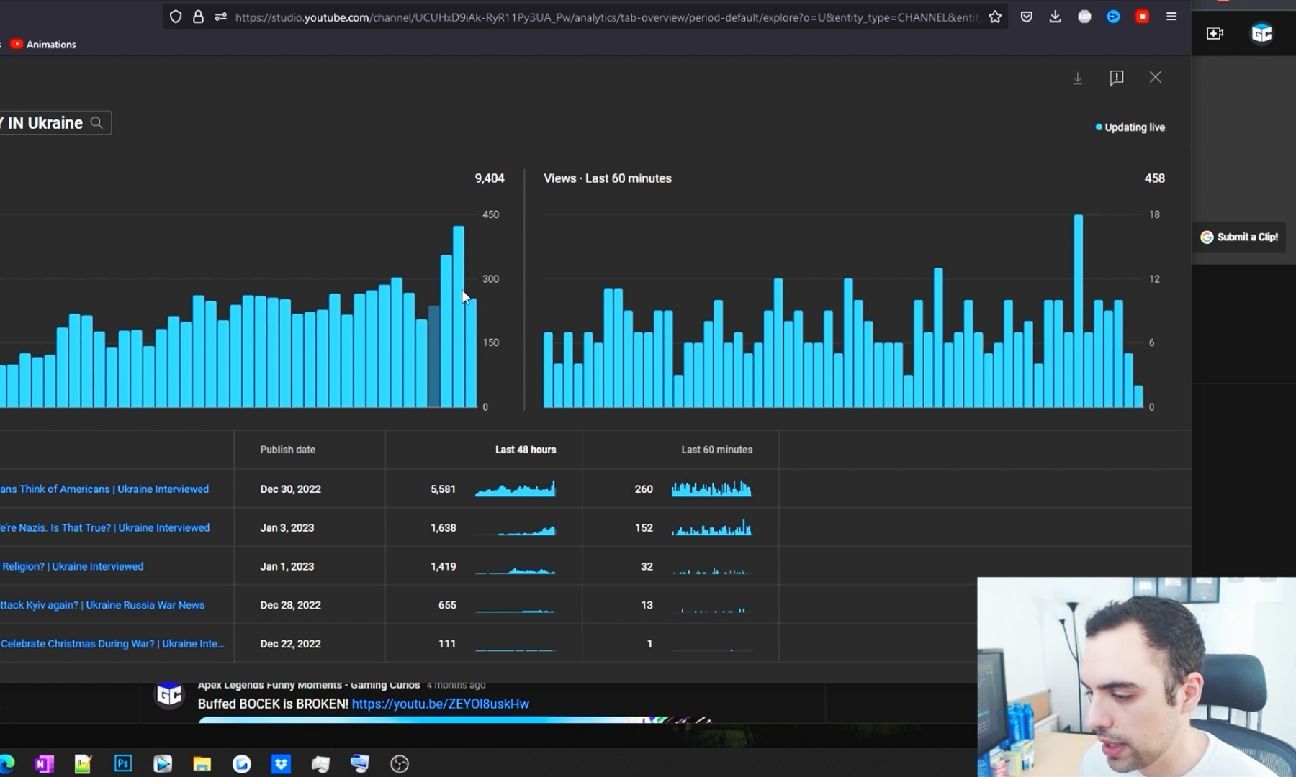Open the Firefox downloads panel

(x=1055, y=17)
